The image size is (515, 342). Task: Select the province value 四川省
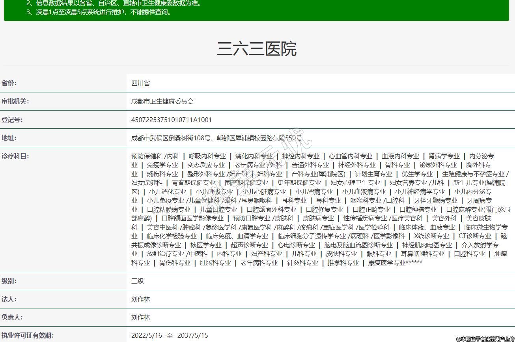click(x=140, y=83)
